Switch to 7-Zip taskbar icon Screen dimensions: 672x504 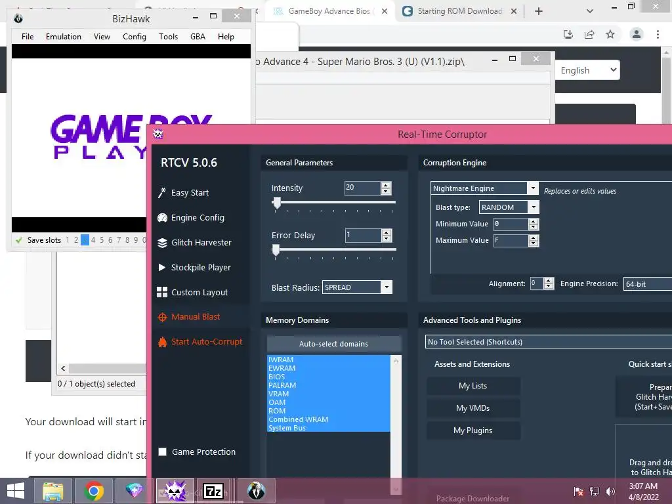213,491
